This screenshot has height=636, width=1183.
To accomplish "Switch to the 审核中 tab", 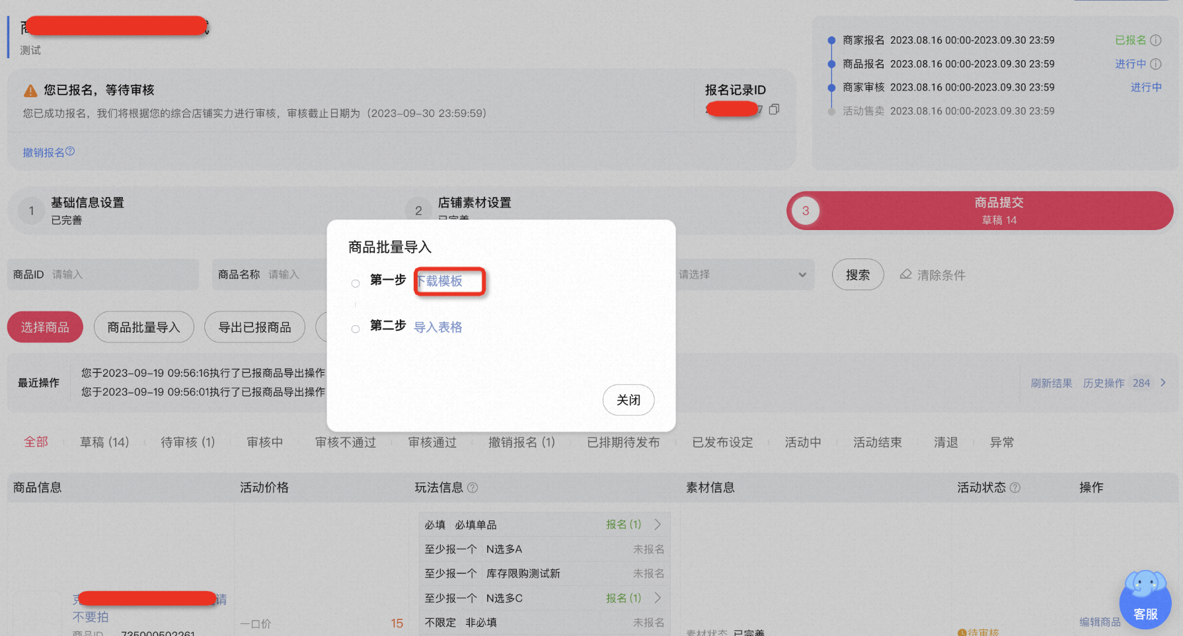I will tap(265, 442).
